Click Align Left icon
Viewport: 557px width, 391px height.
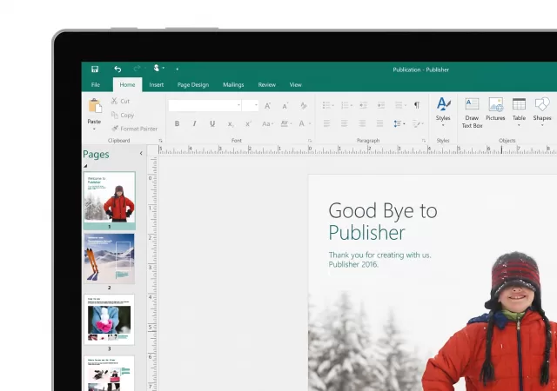click(x=327, y=123)
